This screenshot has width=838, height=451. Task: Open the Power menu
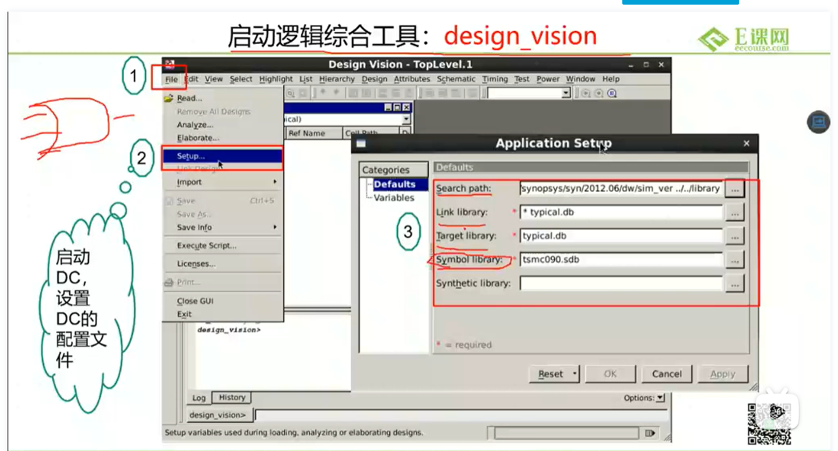tap(548, 79)
